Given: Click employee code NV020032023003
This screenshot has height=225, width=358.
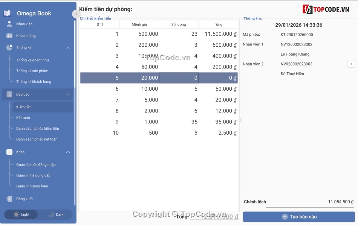Looking at the screenshot, I should click(296, 64).
